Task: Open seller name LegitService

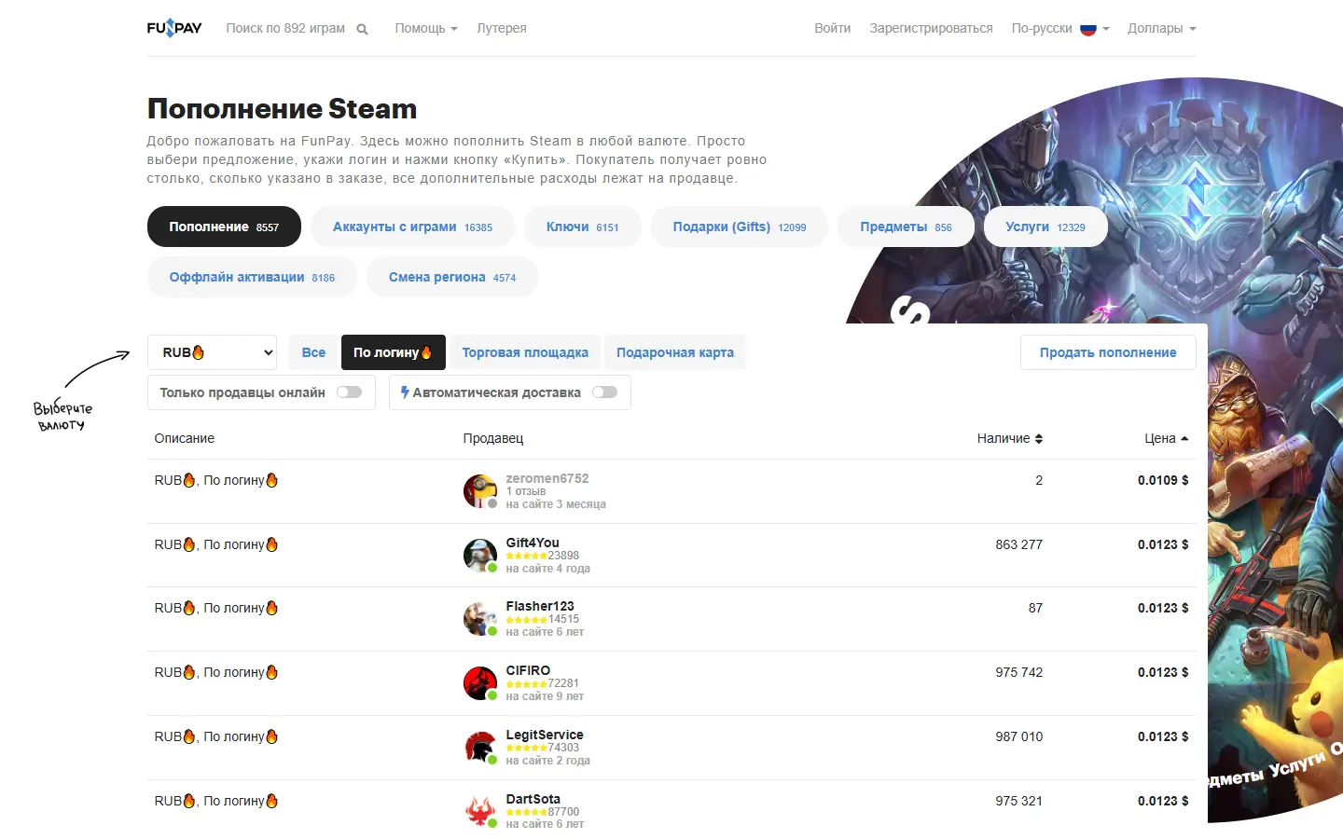Action: 545,735
